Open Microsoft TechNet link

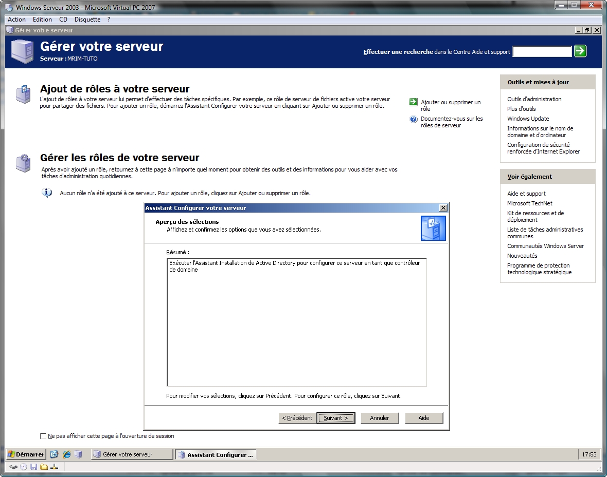(529, 203)
